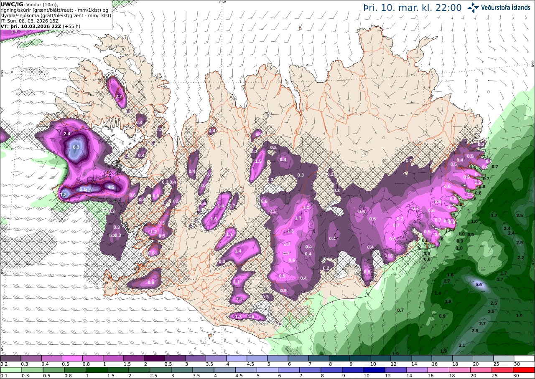Select the 'Þri. 10. mar. kl. 22:00' title
The width and height of the screenshot is (535, 379).
tap(412, 8)
